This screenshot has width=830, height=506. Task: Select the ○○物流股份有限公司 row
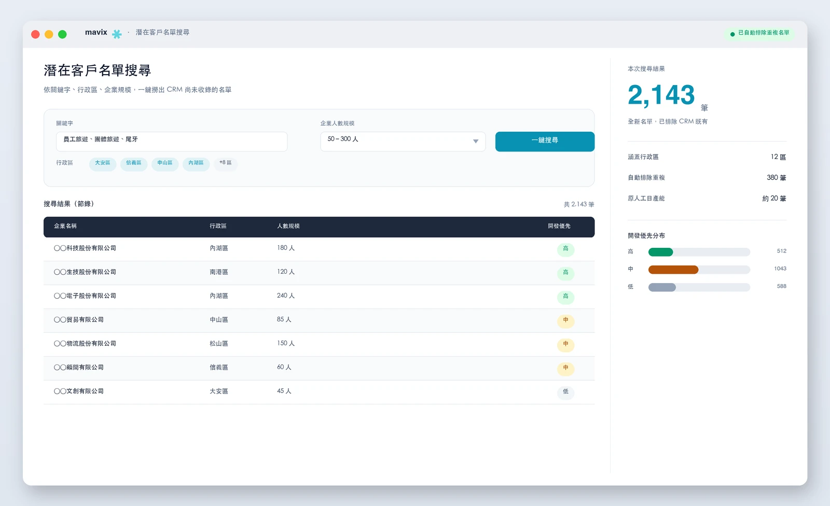click(319, 344)
